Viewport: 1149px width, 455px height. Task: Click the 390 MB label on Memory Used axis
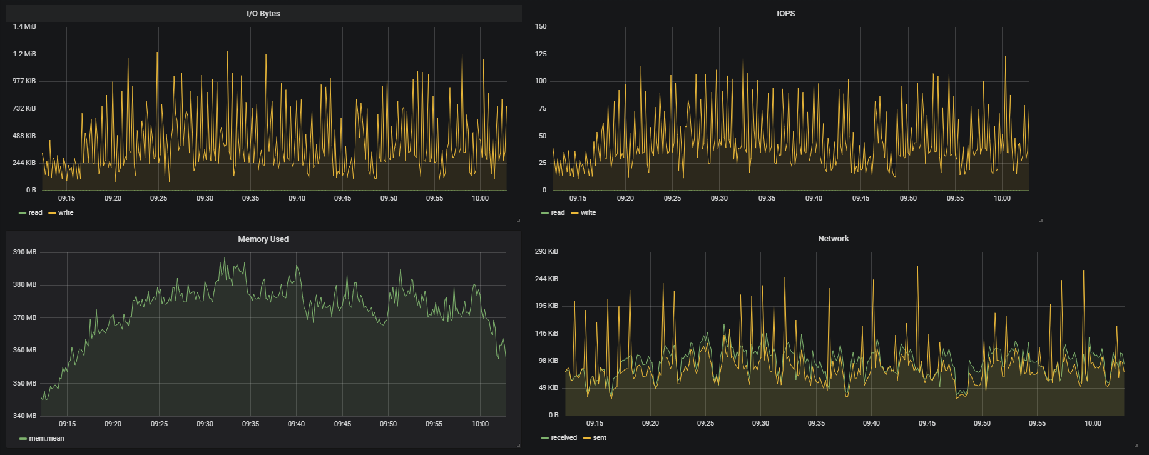(x=24, y=252)
